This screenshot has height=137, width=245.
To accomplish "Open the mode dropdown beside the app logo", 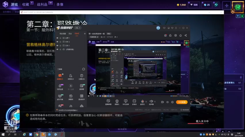I will 77,28.
